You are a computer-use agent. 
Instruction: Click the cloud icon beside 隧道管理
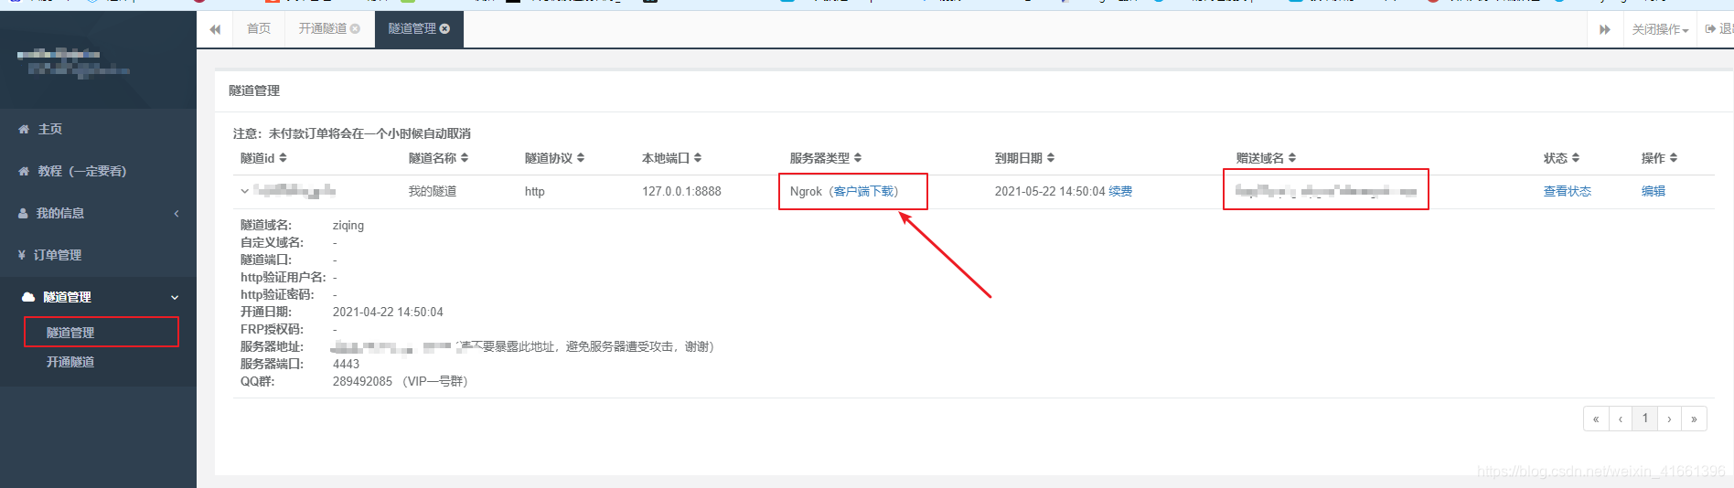point(28,297)
